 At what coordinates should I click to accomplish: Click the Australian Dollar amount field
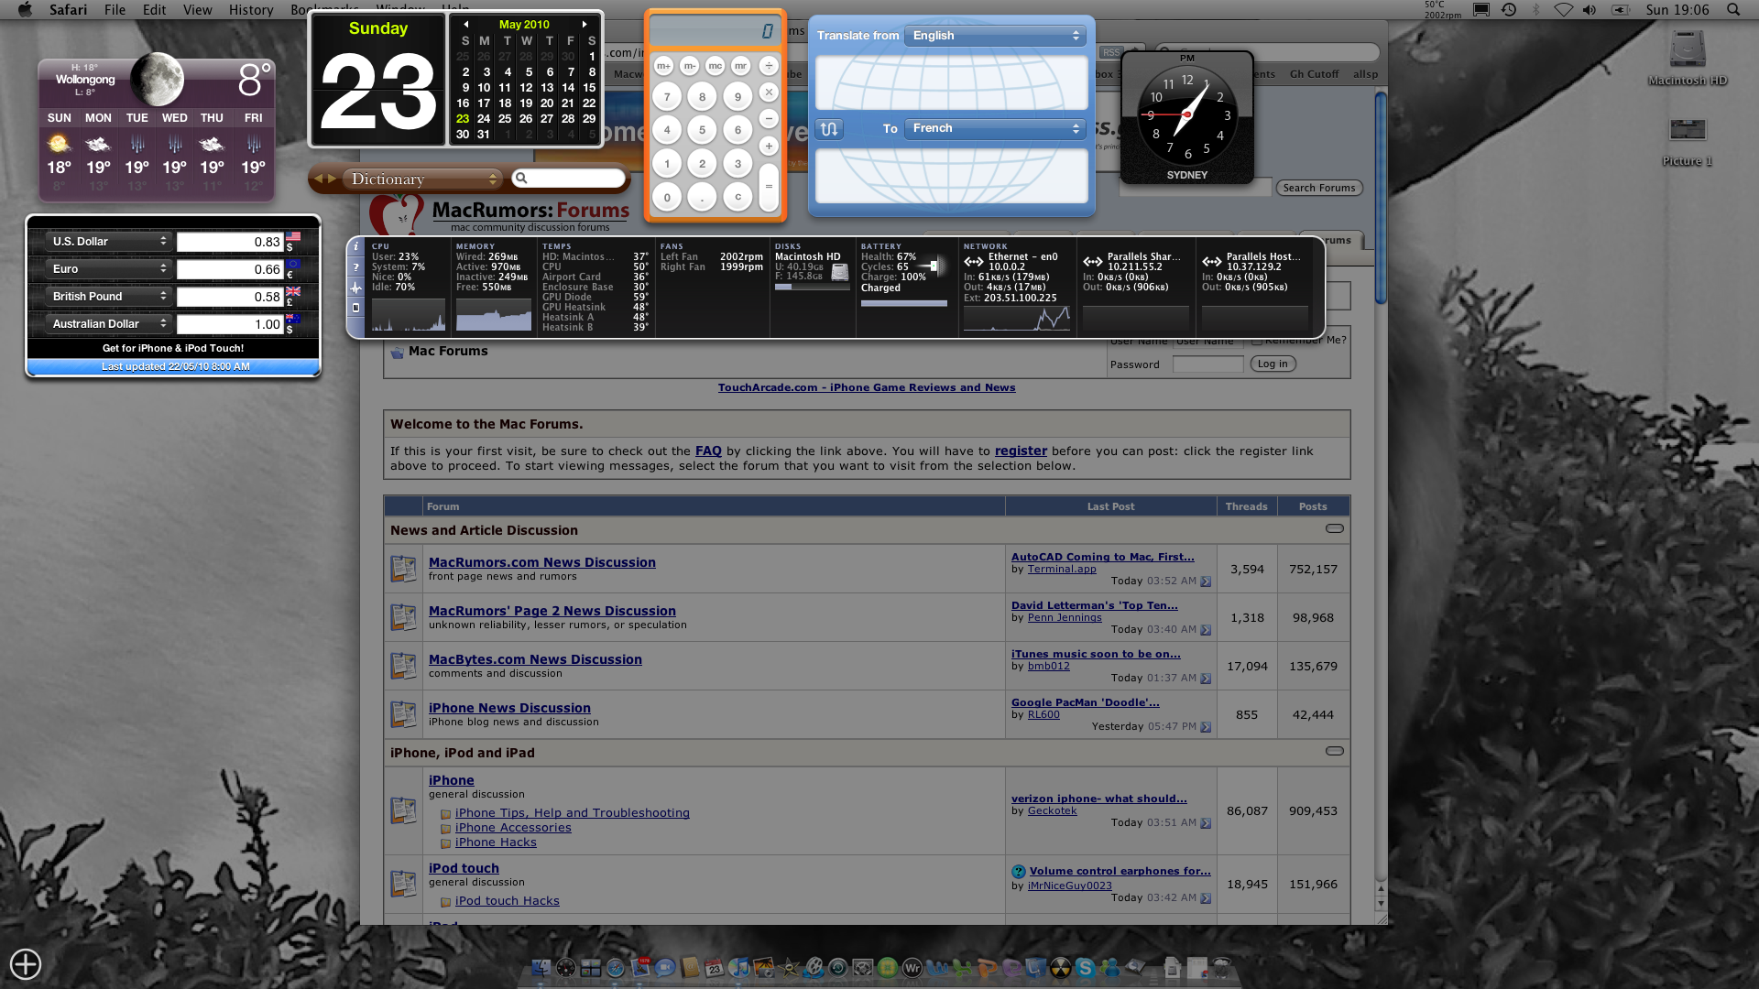click(230, 324)
